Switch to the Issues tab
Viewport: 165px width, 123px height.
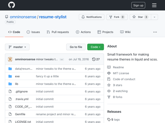[x=33, y=32]
